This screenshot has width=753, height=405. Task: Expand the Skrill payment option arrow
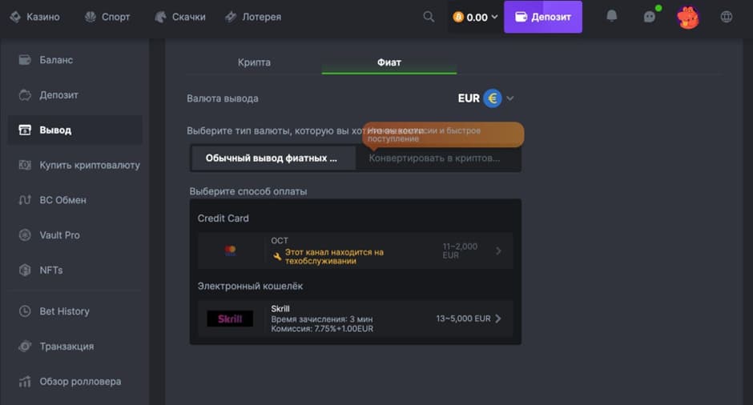point(498,319)
